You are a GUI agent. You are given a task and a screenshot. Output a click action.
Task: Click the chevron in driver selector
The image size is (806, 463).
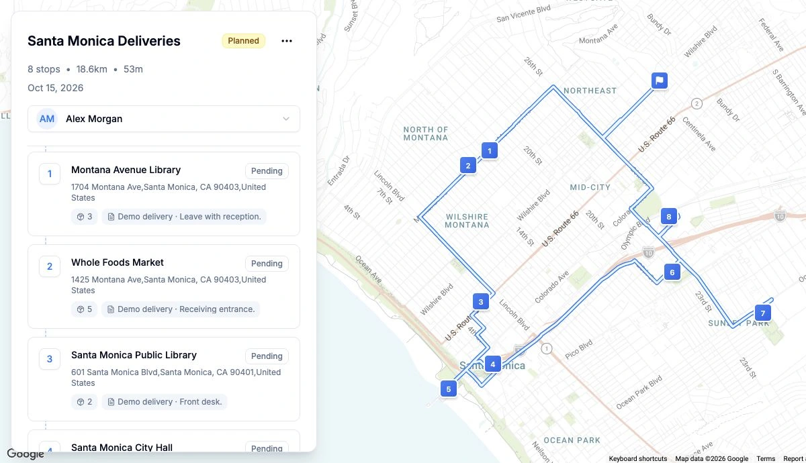pos(286,119)
